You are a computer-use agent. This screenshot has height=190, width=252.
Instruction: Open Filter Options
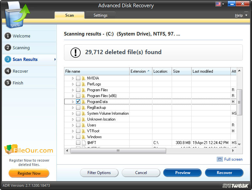[99, 173]
